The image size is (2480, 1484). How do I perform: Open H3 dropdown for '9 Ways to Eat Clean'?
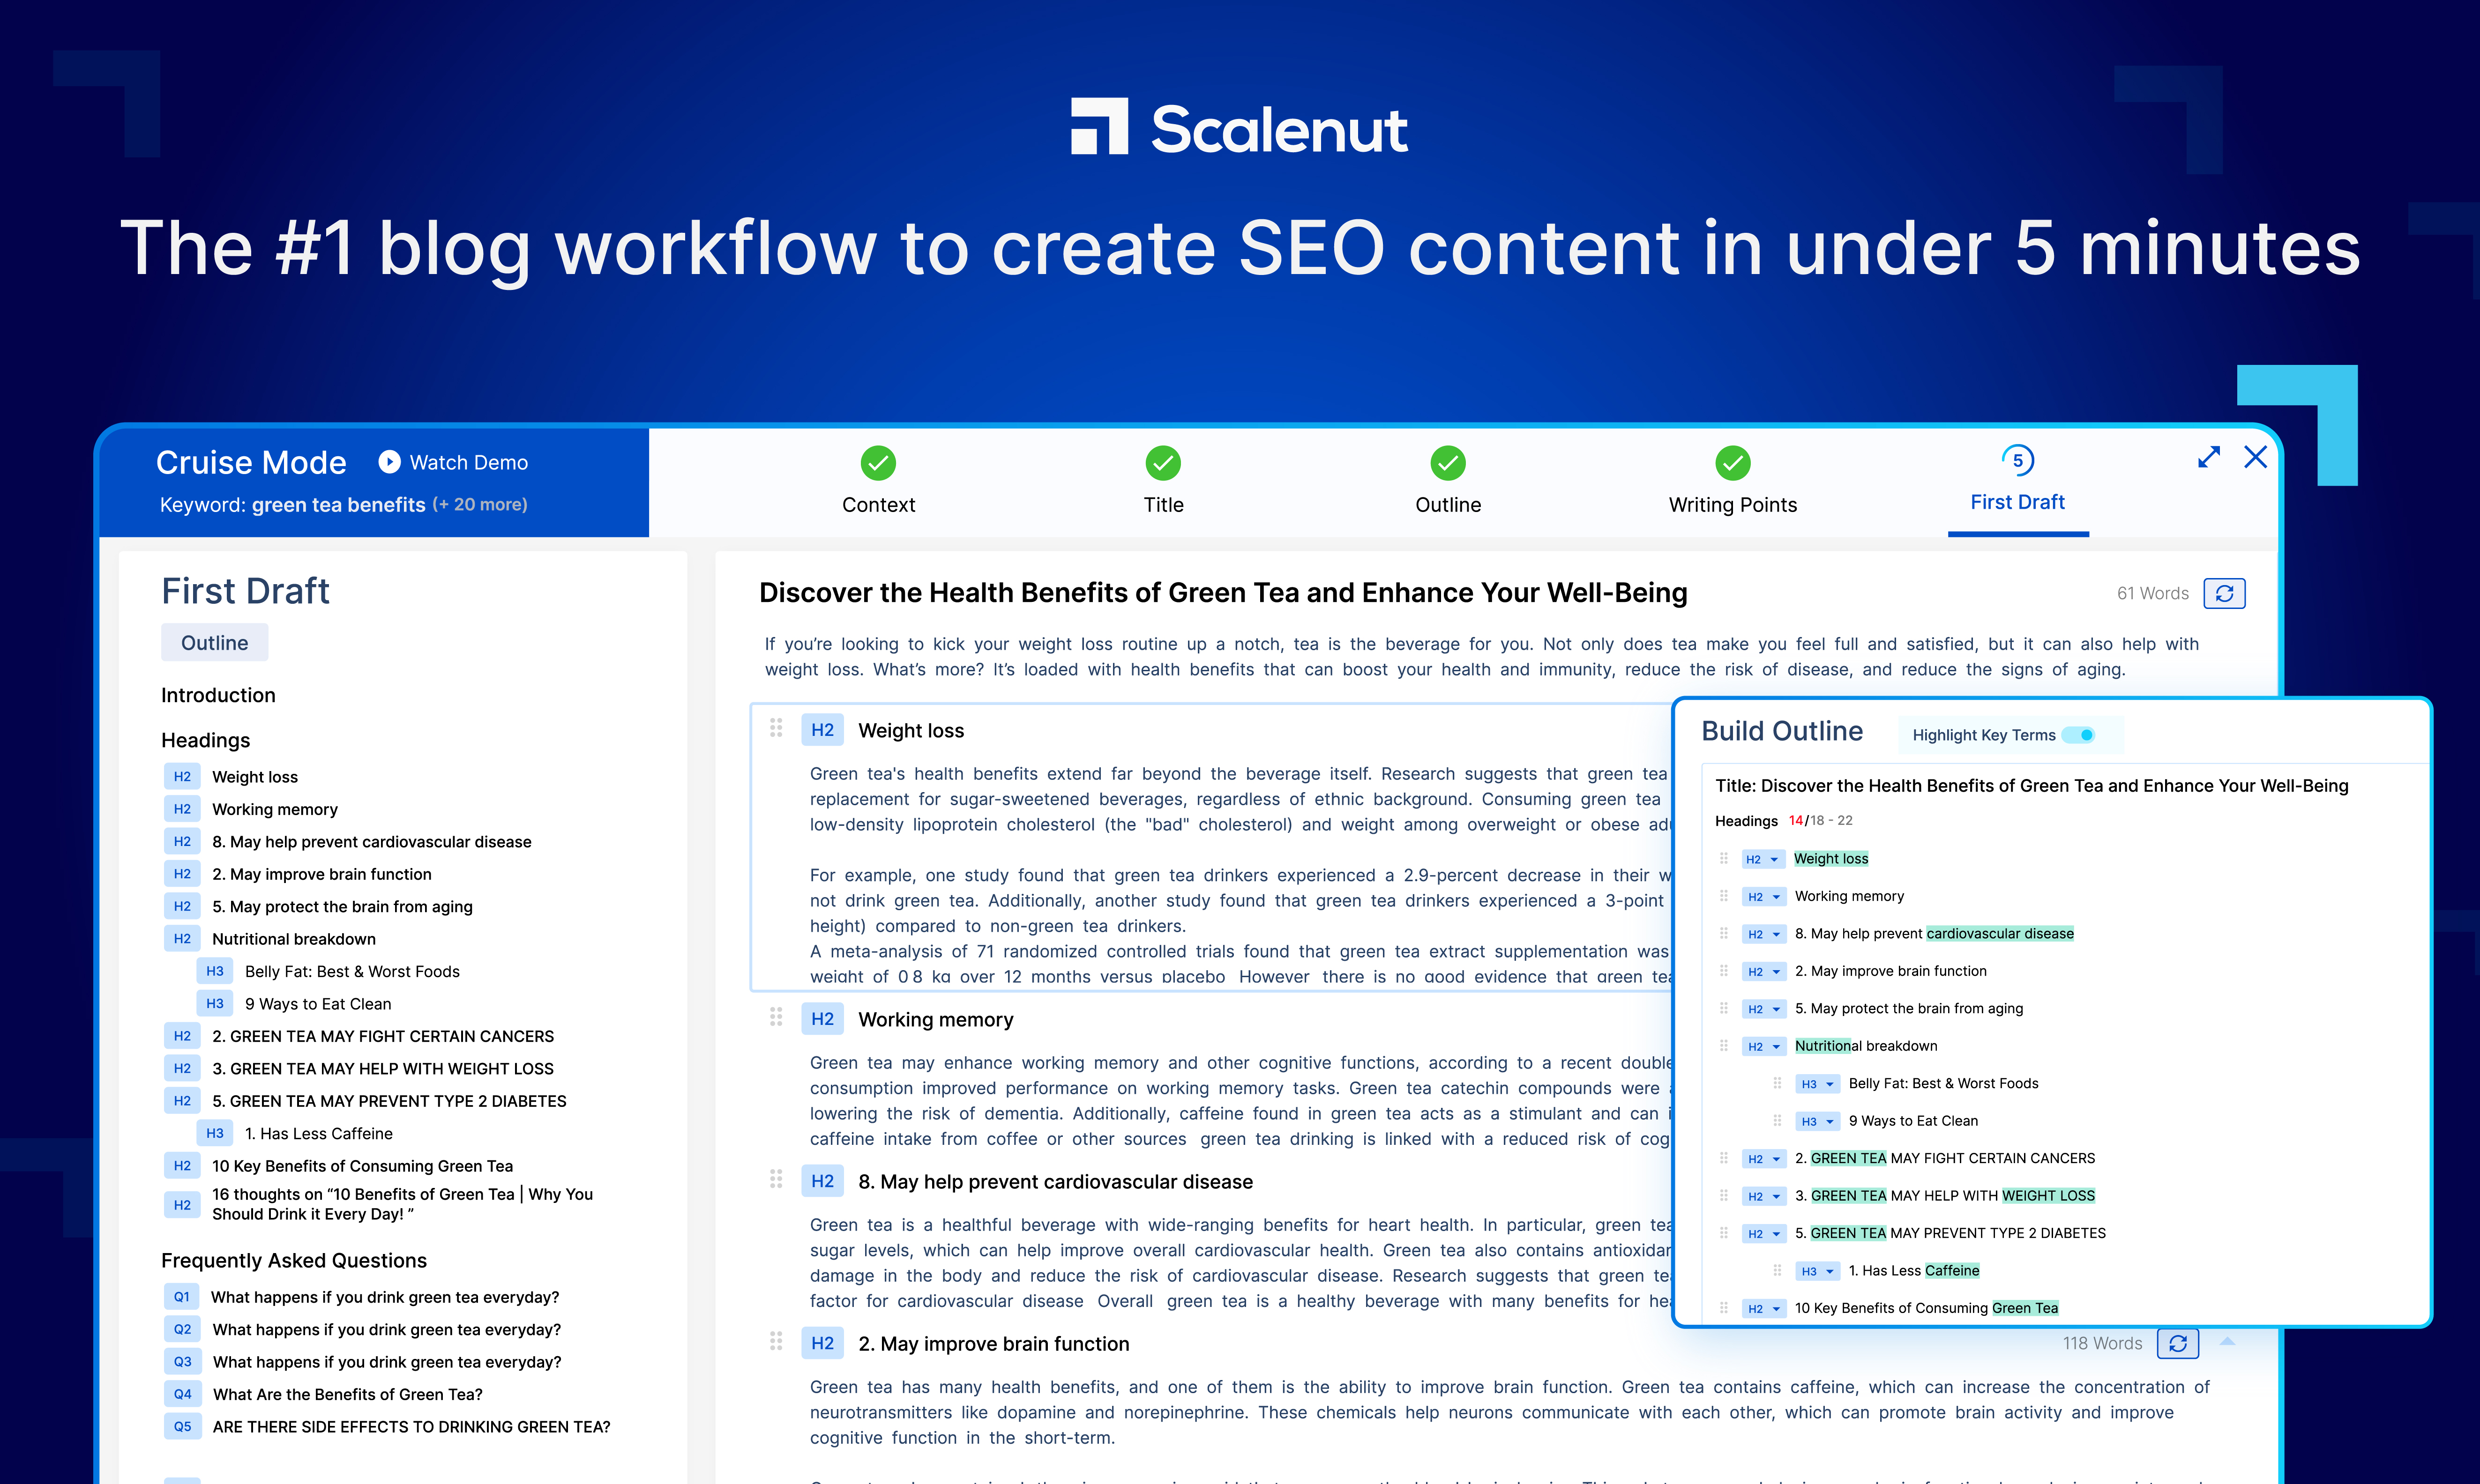coord(1817,1122)
